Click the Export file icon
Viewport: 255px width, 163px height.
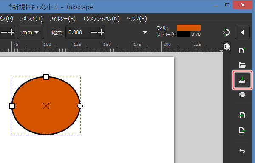point(242,130)
